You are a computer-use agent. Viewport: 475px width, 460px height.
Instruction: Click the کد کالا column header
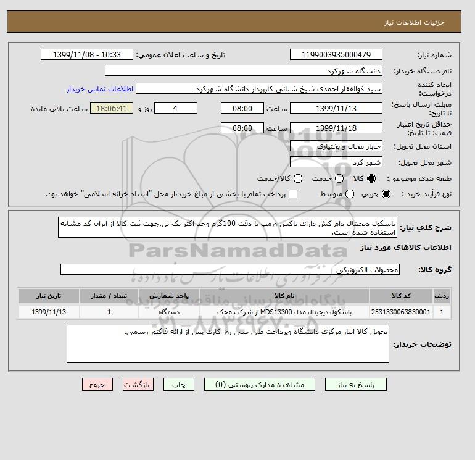coord(401,296)
